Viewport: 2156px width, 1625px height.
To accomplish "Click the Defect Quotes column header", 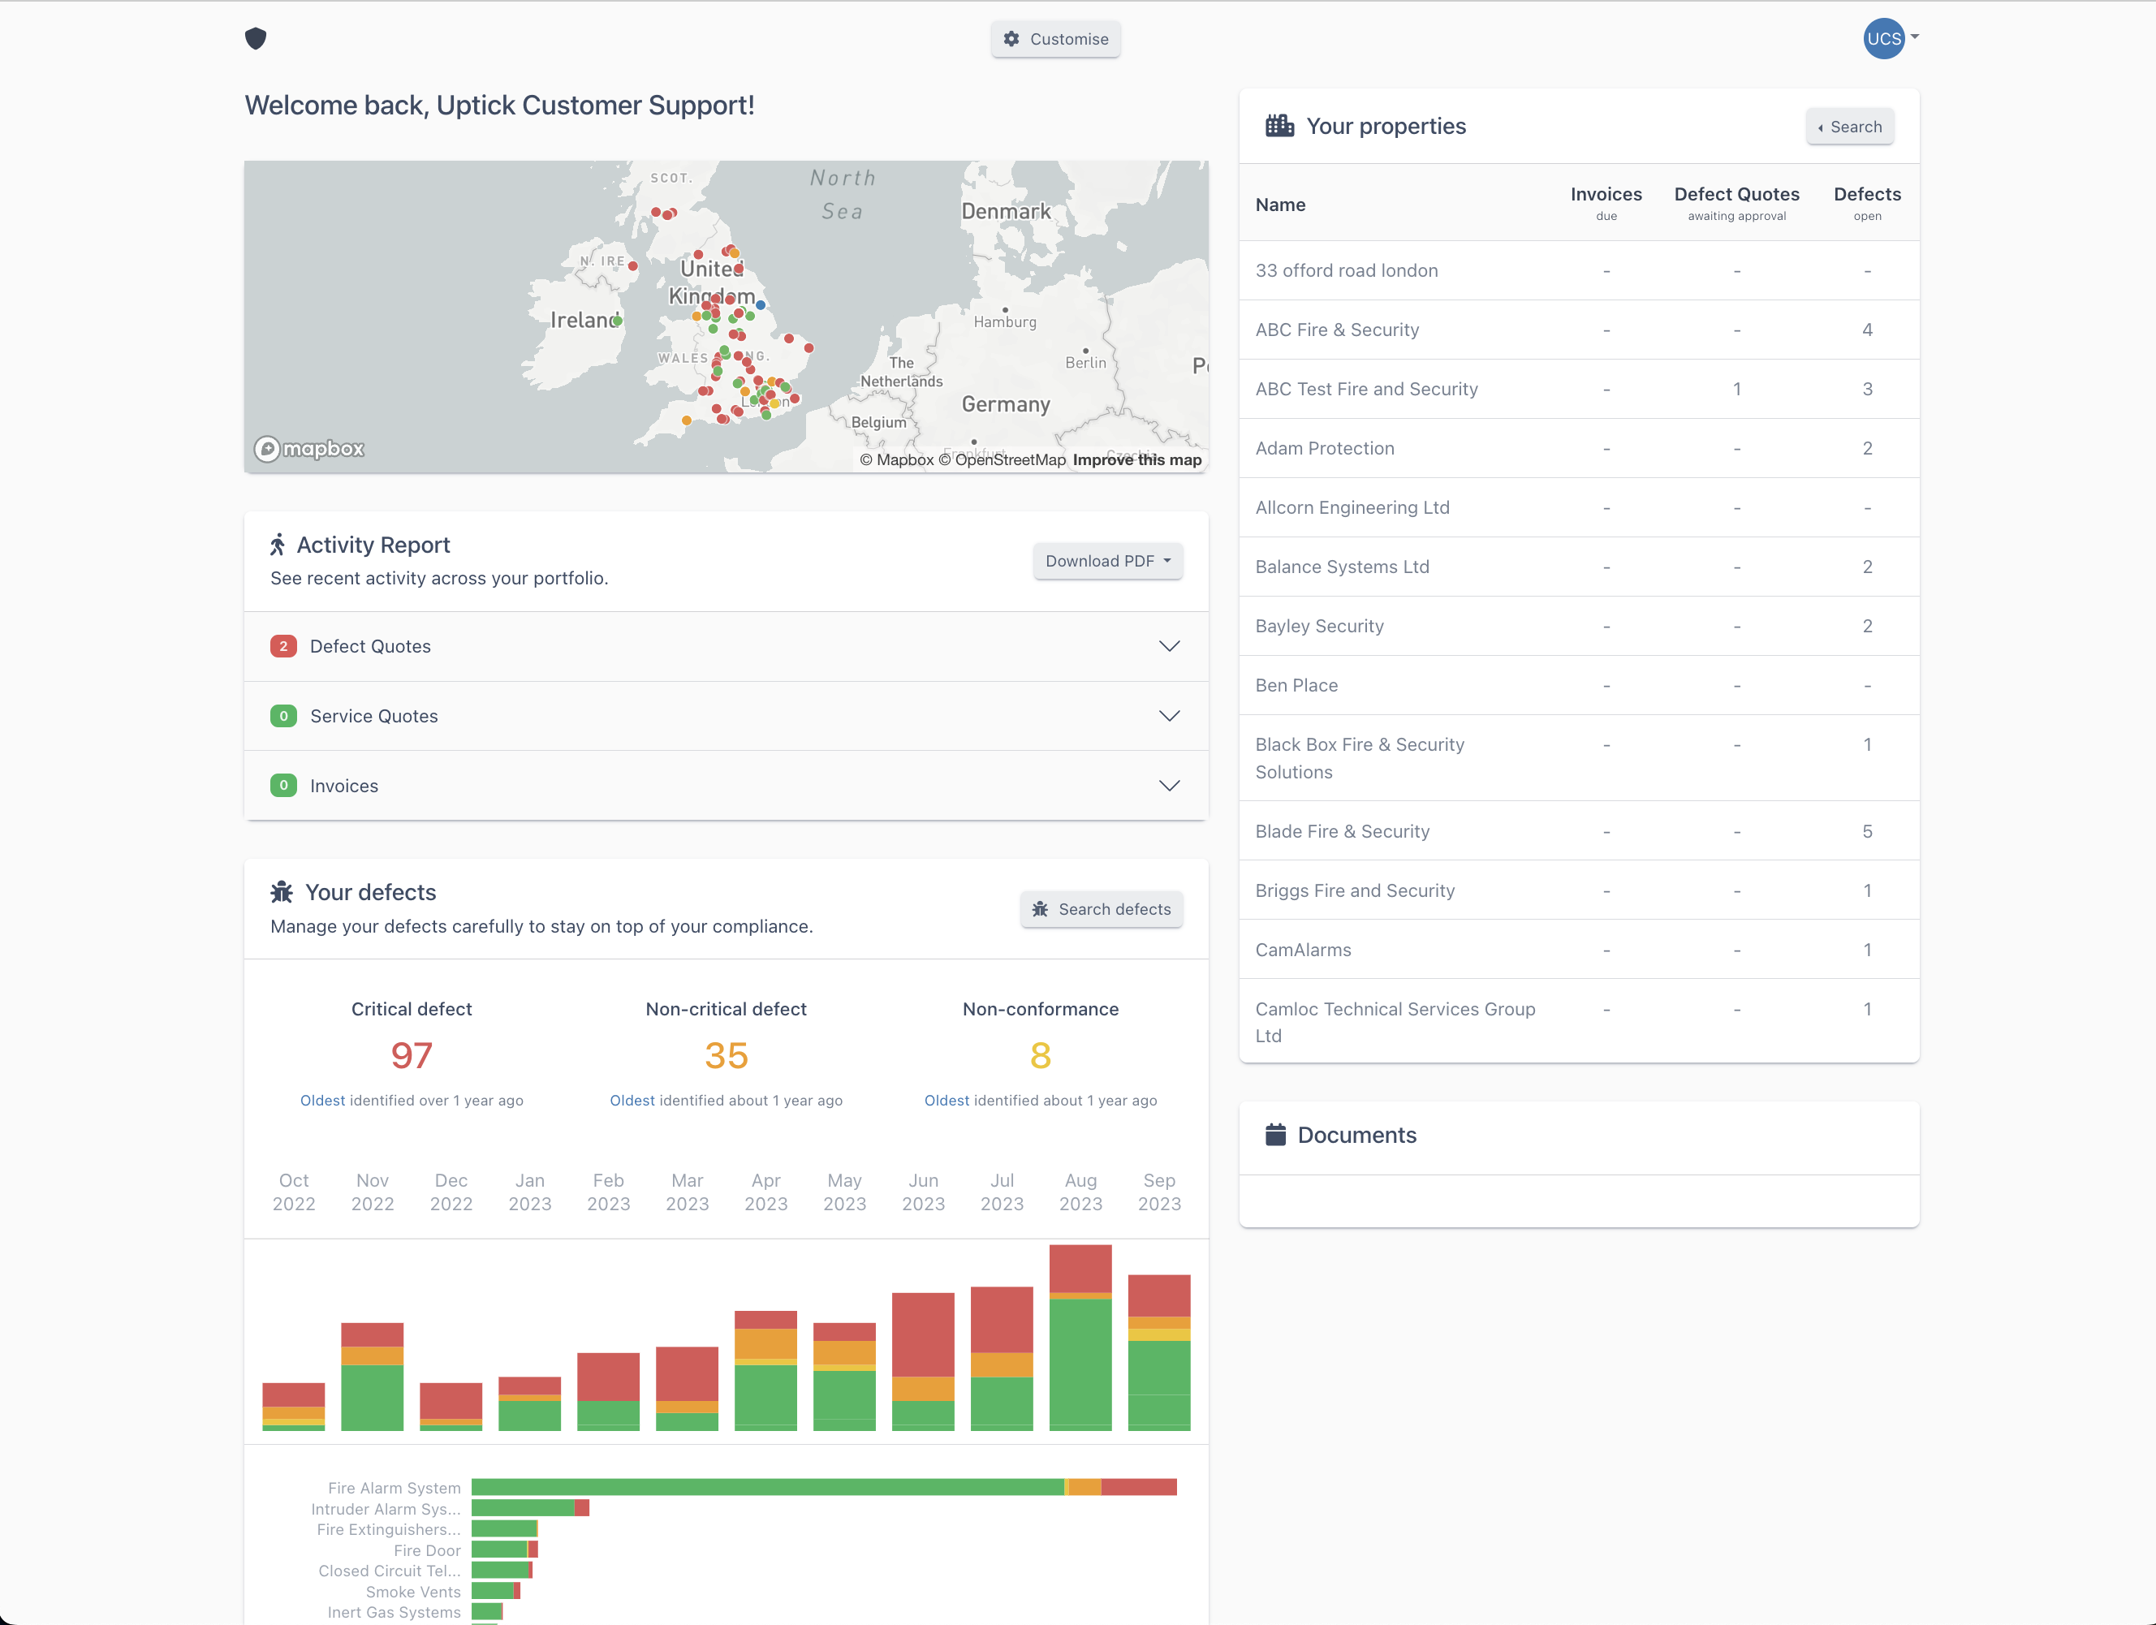I will pyautogui.click(x=1736, y=203).
